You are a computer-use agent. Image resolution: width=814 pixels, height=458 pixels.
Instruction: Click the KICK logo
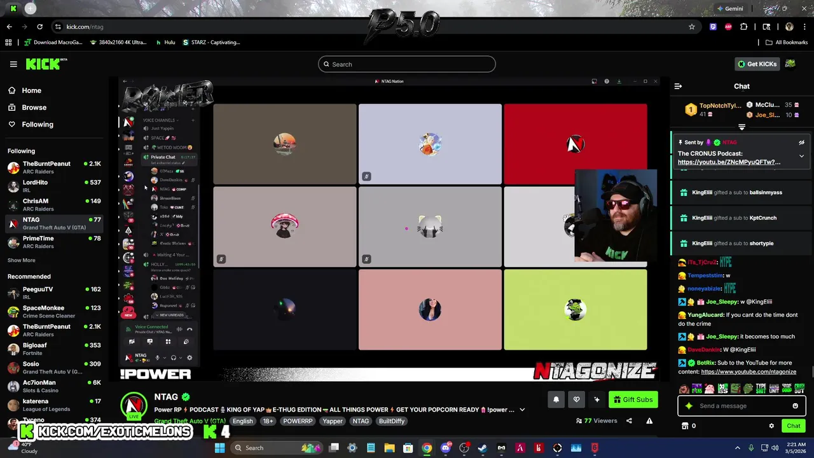coord(46,64)
